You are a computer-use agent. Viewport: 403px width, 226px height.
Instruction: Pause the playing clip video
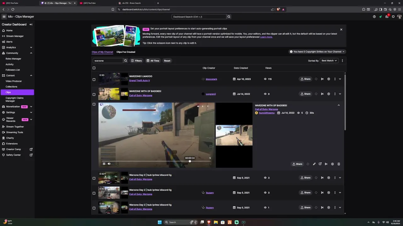104,164
